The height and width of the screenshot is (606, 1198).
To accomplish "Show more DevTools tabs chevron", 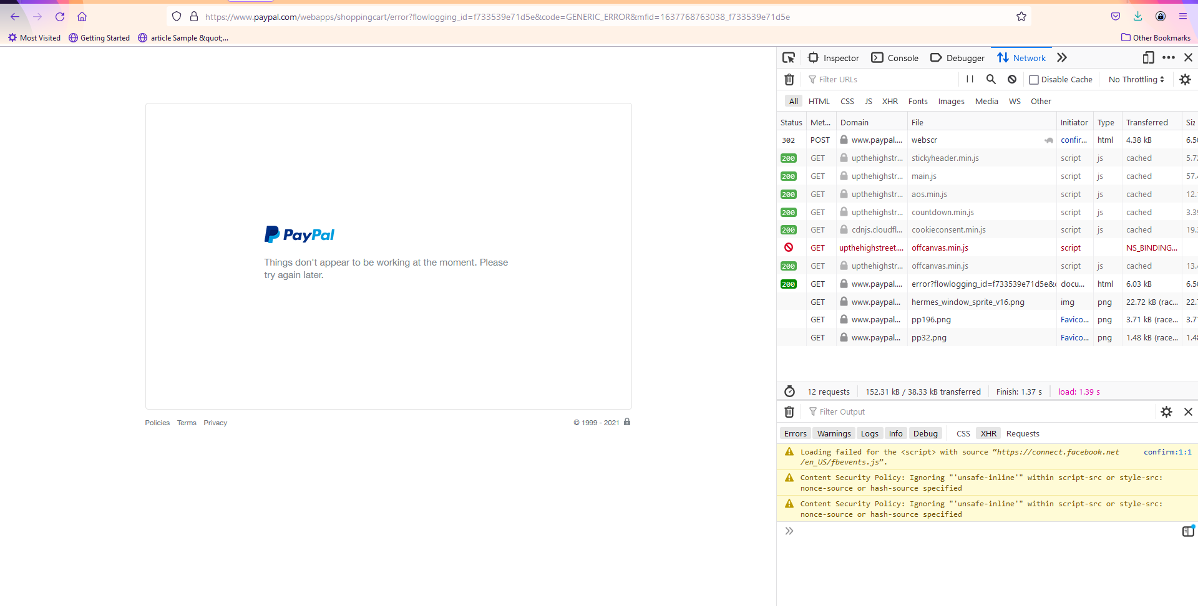I will (x=1062, y=58).
